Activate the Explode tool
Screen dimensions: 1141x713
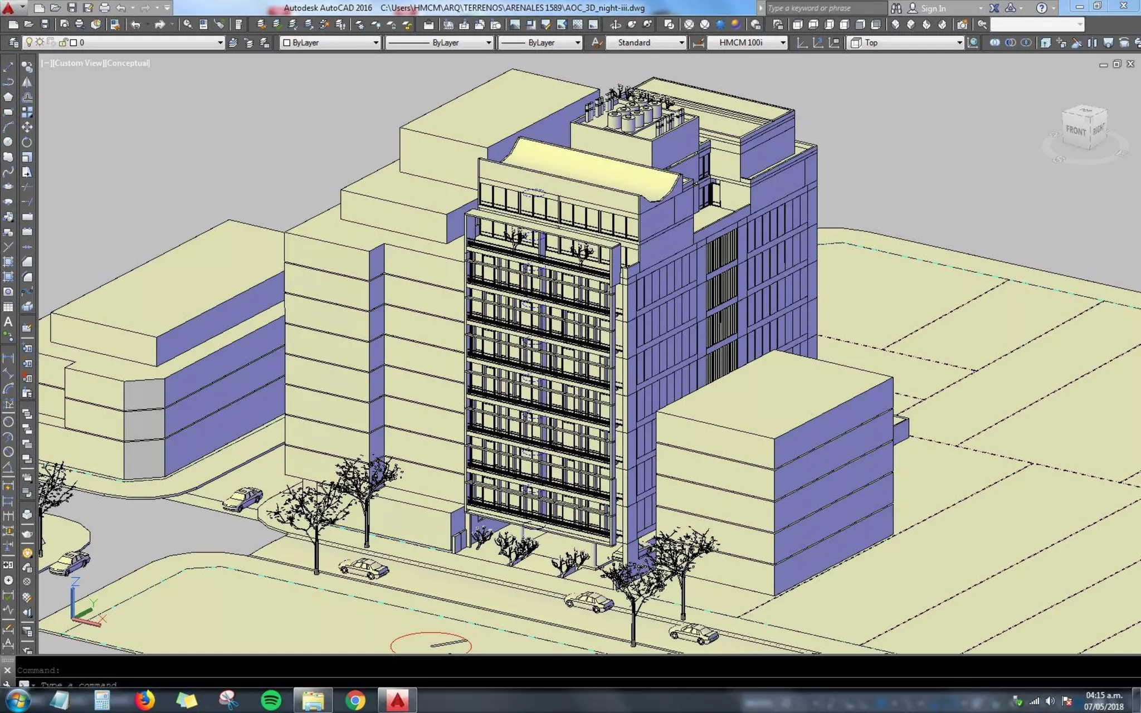point(27,307)
